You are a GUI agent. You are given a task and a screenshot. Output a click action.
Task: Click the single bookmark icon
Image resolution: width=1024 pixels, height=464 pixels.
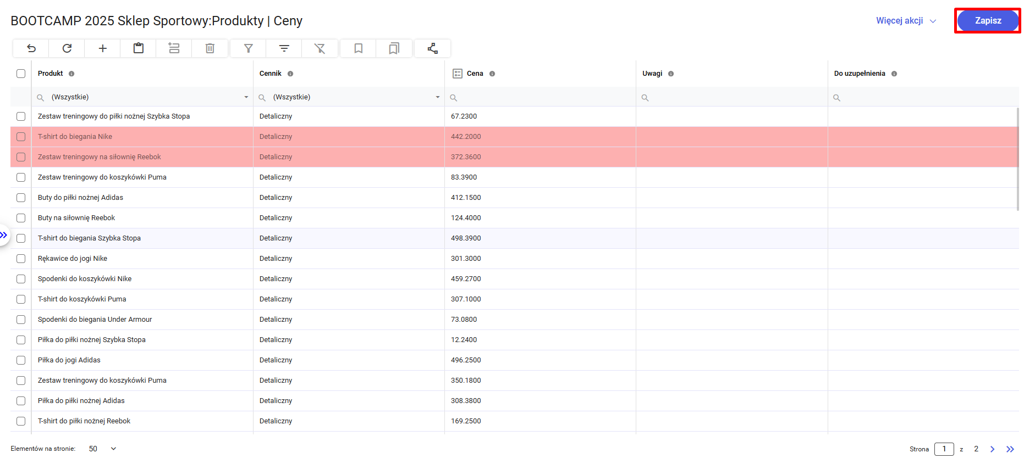[x=359, y=48]
